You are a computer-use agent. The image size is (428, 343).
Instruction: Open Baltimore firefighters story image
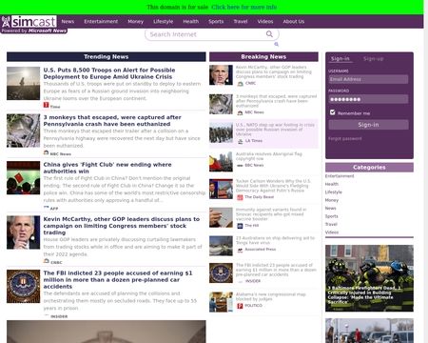pyautogui.click(x=369, y=278)
